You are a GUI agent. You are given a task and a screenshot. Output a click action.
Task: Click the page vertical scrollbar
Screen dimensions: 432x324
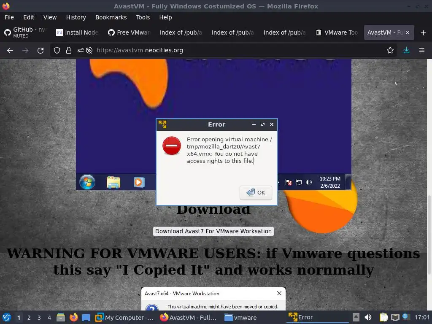pyautogui.click(x=429, y=235)
